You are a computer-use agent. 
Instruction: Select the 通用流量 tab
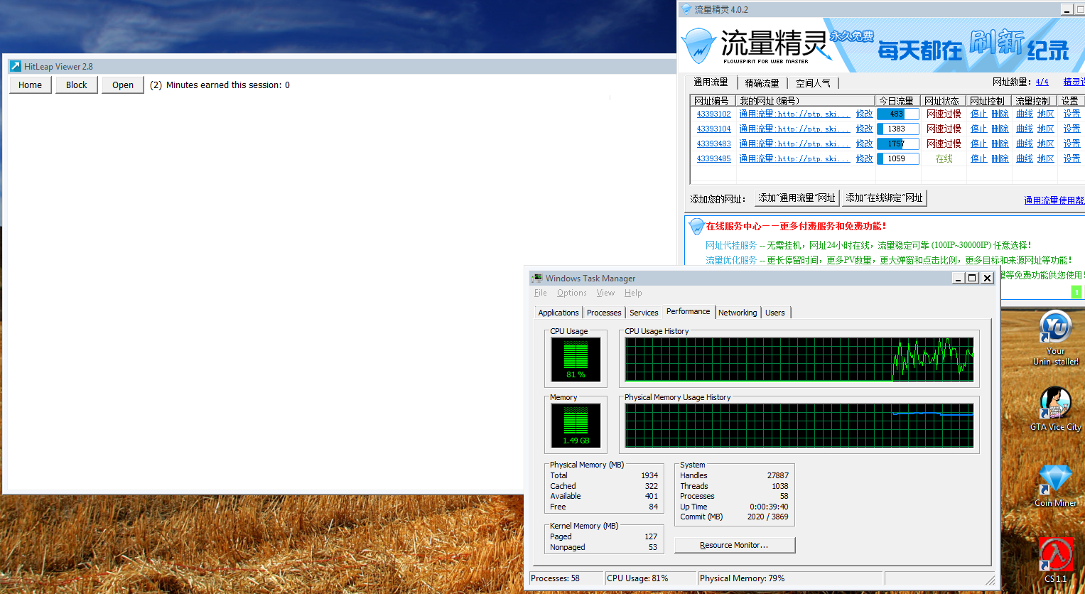click(711, 82)
